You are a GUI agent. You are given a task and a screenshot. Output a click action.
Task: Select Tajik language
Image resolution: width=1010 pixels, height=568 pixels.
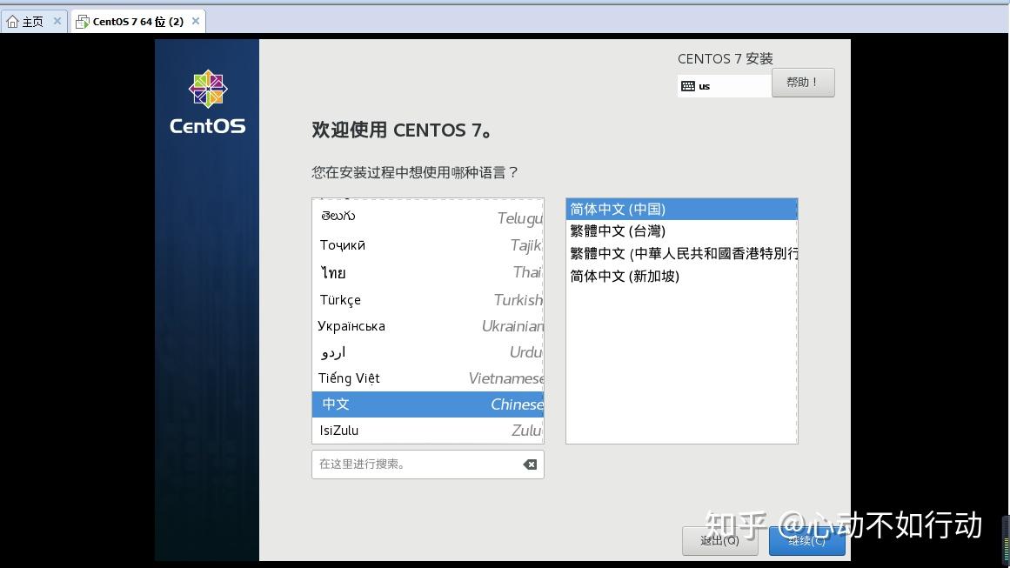click(x=428, y=244)
